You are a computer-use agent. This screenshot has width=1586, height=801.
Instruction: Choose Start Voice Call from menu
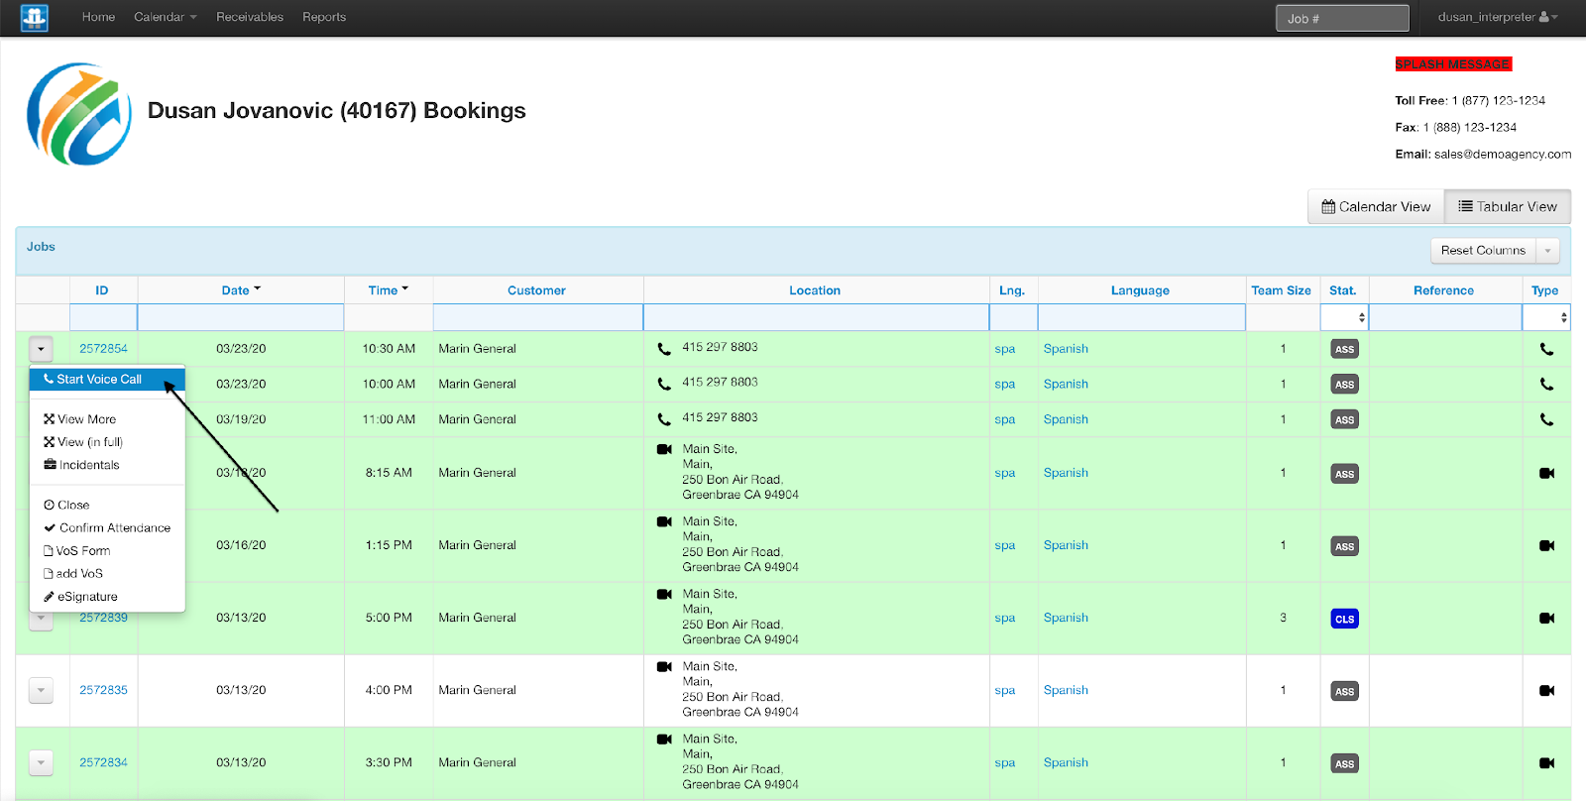coord(99,379)
